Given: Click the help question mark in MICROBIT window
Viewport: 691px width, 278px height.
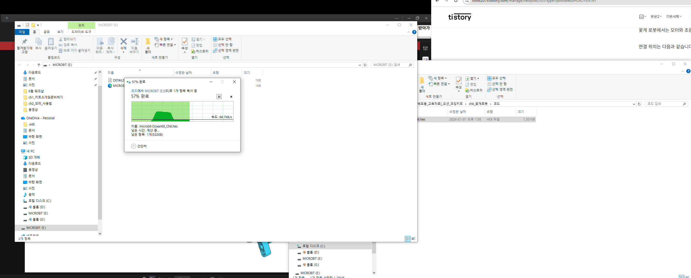Looking at the screenshot, I should pyautogui.click(x=414, y=32).
